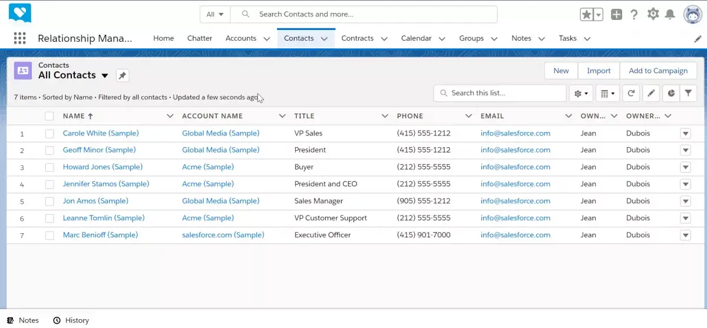Click the New contact button
Viewport: 707px width, 328px height.
(561, 71)
